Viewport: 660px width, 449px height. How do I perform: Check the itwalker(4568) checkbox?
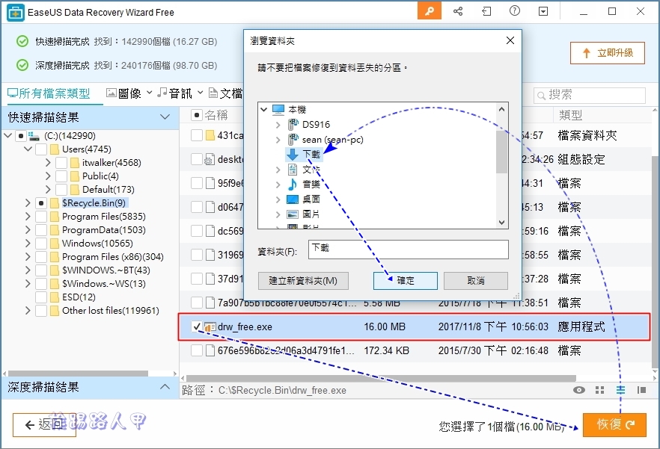(x=61, y=163)
